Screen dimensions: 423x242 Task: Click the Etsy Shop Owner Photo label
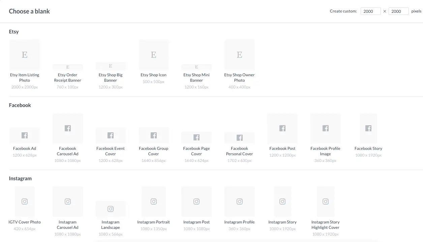pos(240,78)
